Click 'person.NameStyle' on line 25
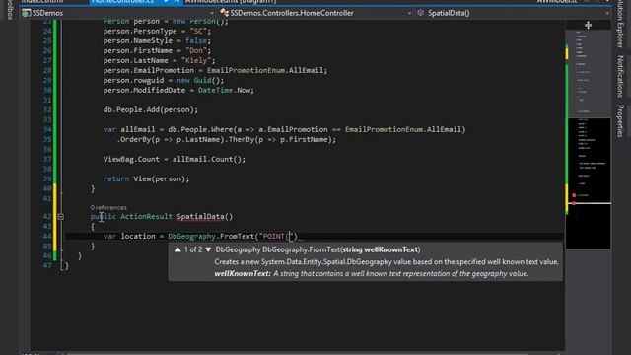 138,40
